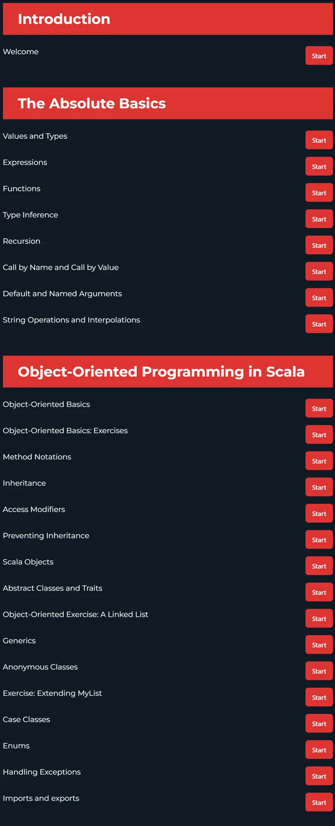Start Call by Name and Call by Value
The height and width of the screenshot is (826, 335).
(x=319, y=272)
